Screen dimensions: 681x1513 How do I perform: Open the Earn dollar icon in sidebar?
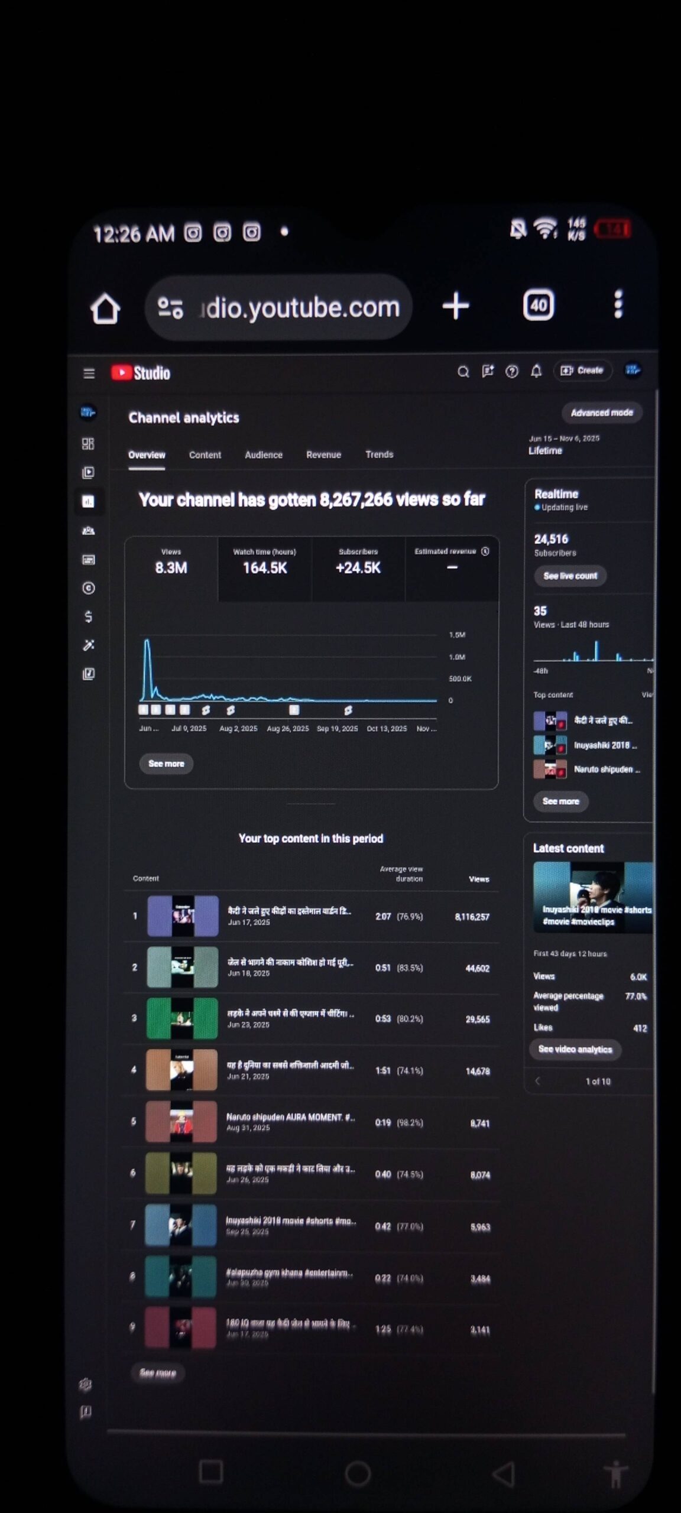[88, 616]
